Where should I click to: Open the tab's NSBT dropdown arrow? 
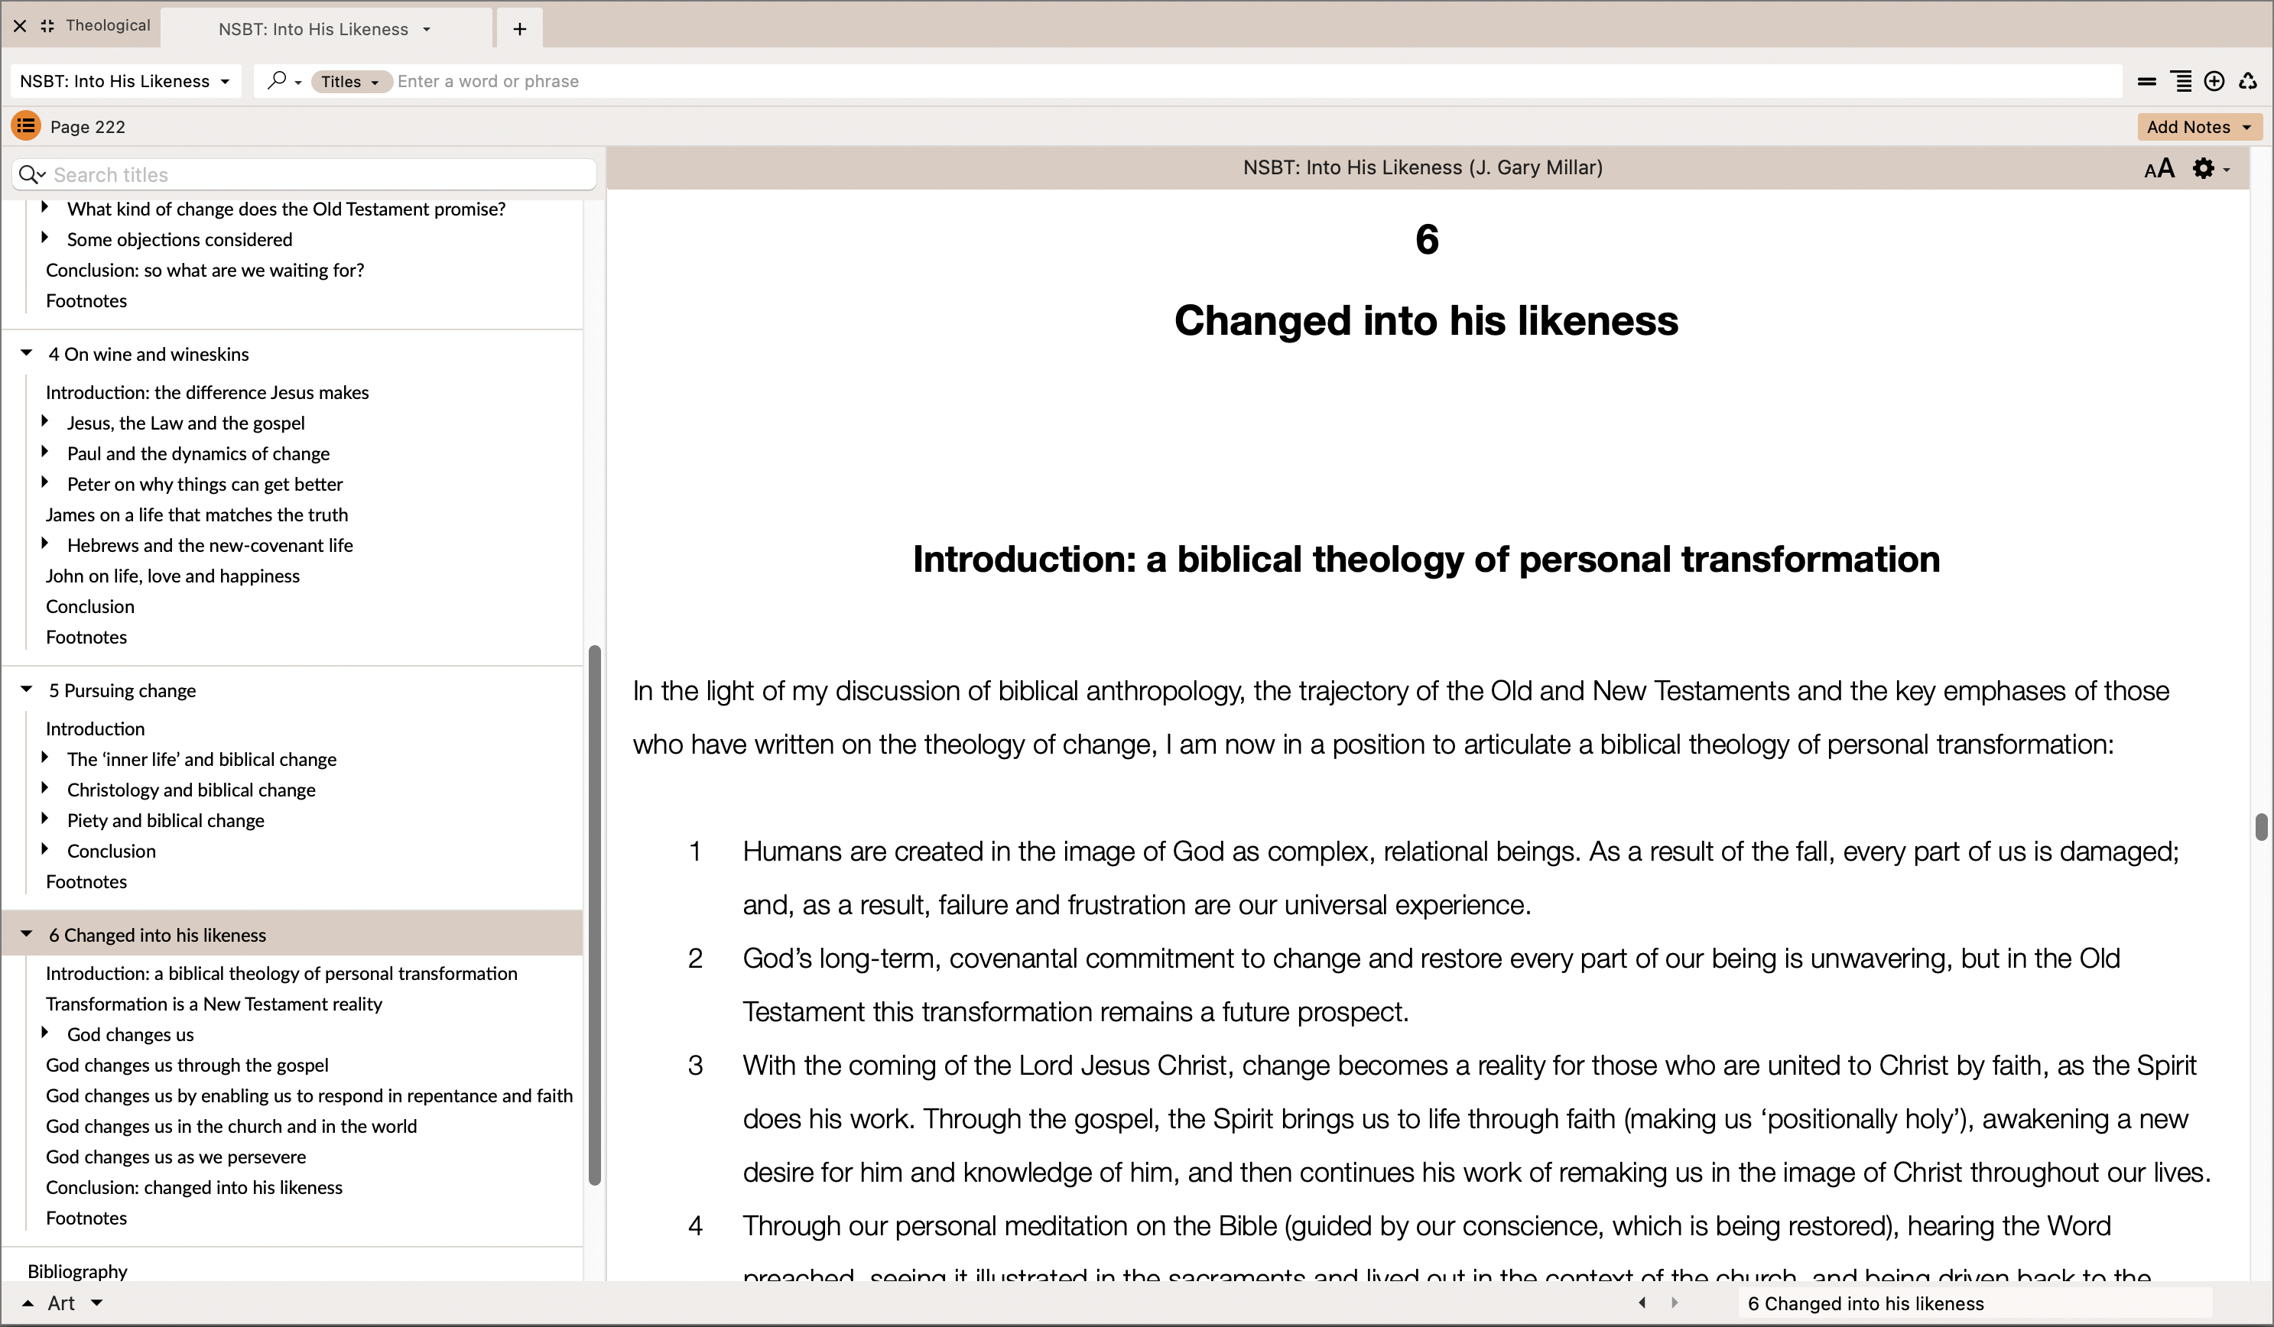427,30
